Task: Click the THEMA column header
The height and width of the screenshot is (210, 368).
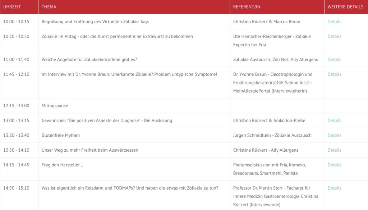Action: 49,7
